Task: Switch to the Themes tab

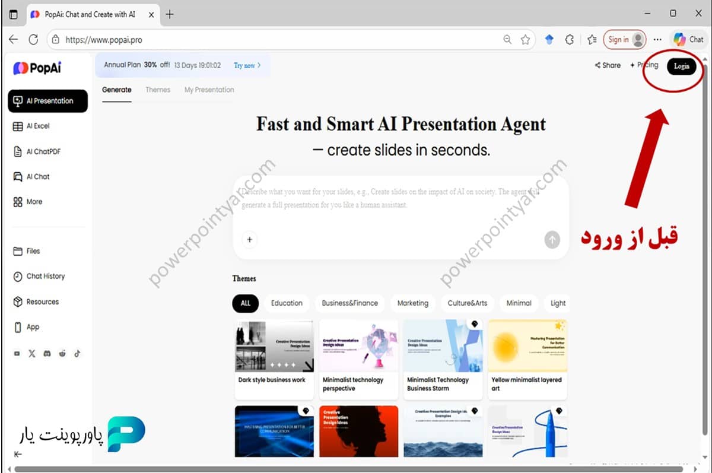Action: pos(158,90)
